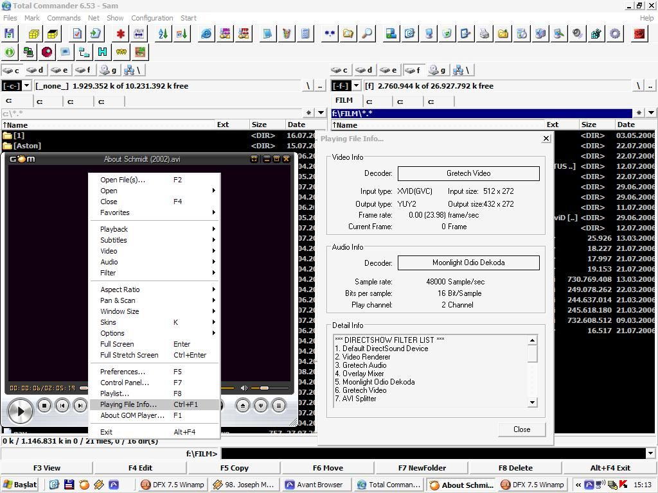The width and height of the screenshot is (658, 493).
Task: Stop playback in GOM Player
Action: click(44, 406)
